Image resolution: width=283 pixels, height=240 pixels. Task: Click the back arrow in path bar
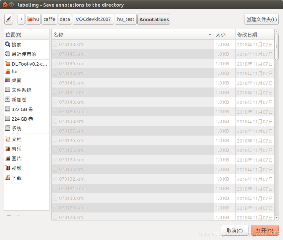click(21, 19)
